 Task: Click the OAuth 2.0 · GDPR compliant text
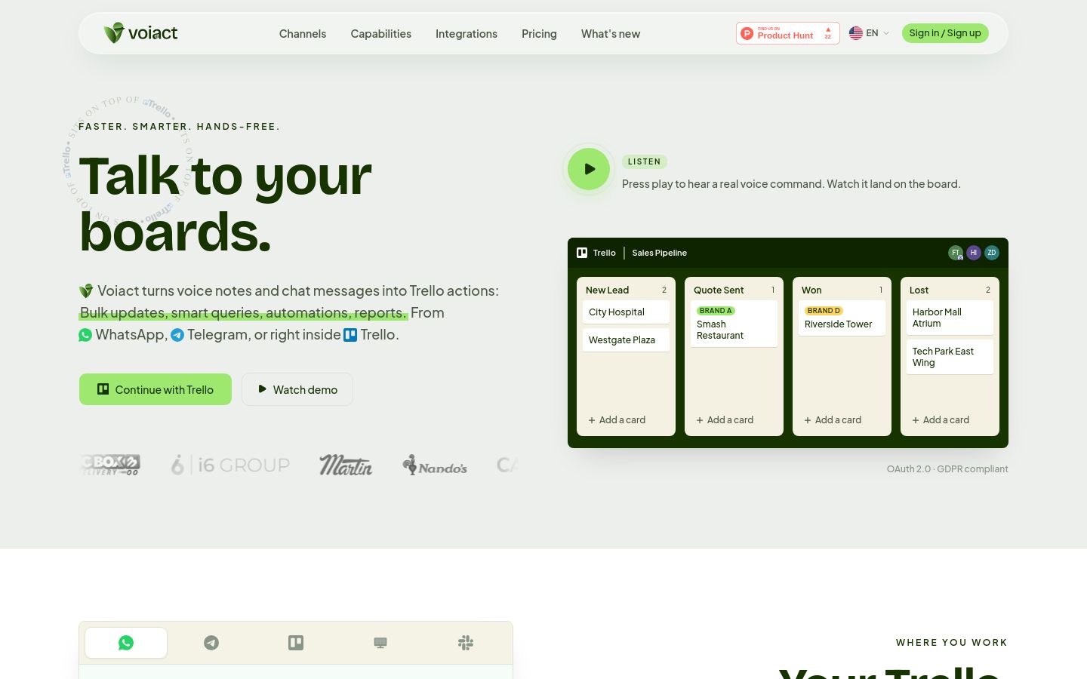[947, 469]
